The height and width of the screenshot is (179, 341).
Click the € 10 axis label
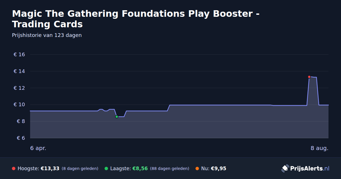(x=19, y=105)
